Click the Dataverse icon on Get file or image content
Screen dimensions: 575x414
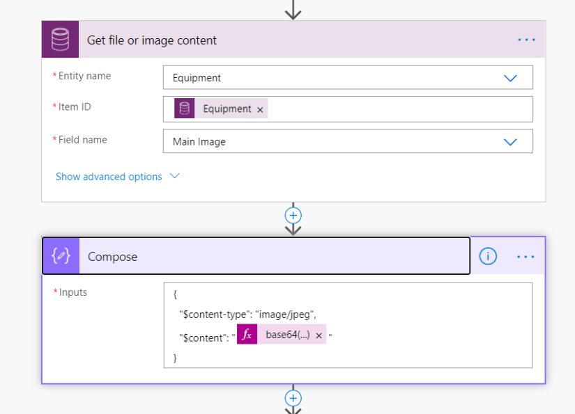(60, 39)
